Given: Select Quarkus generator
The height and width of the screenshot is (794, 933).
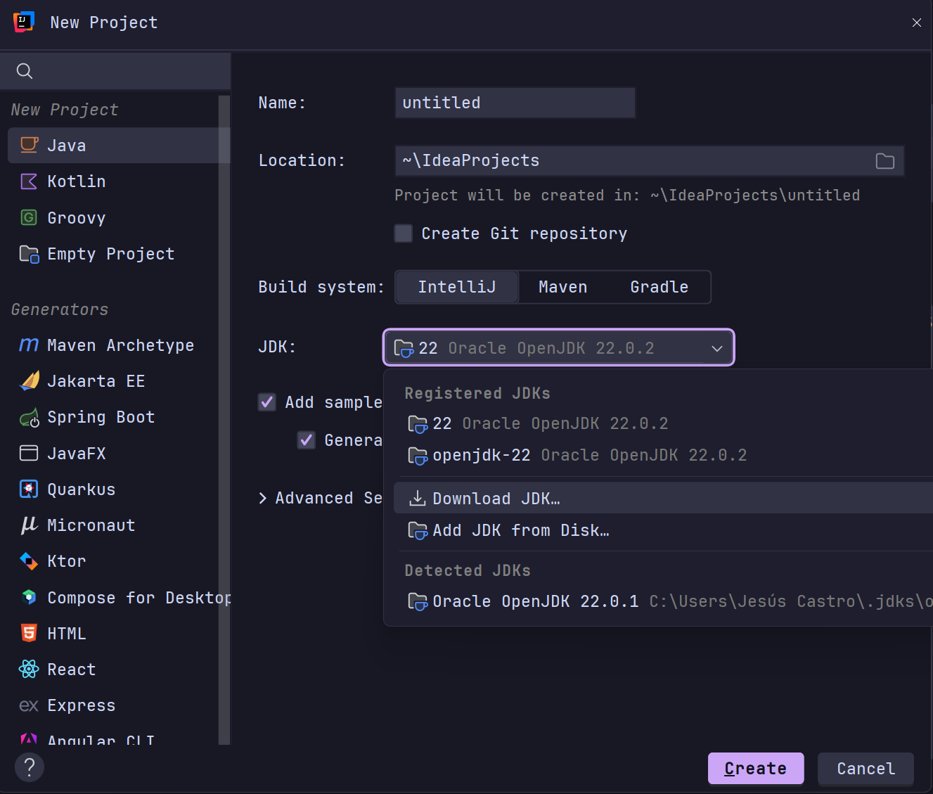Looking at the screenshot, I should click(x=119, y=489).
